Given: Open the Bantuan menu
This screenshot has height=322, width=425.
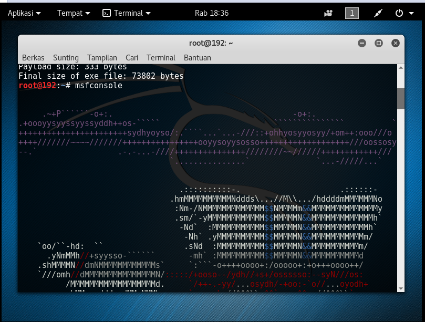Looking at the screenshot, I should 197,58.
